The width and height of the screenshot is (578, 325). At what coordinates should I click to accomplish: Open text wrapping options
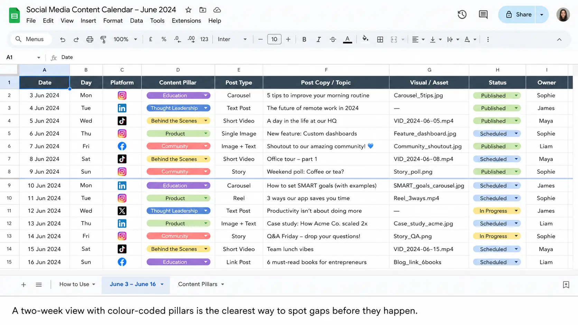453,39
